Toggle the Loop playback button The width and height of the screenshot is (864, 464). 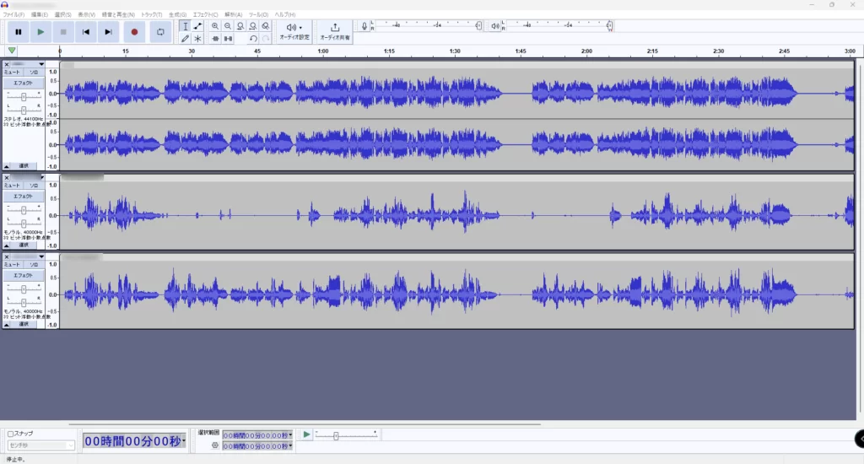pos(159,32)
